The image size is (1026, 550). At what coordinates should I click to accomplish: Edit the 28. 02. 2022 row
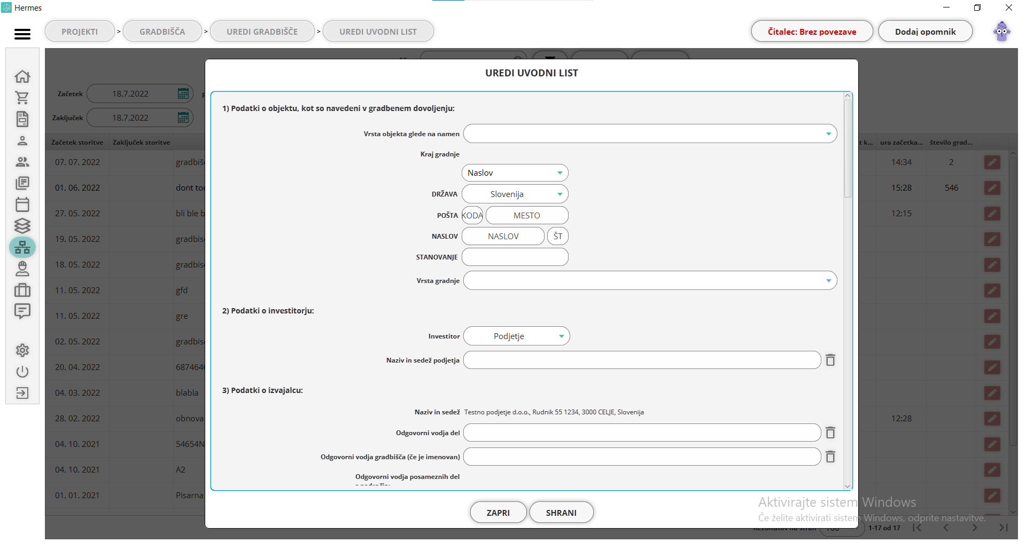(992, 419)
